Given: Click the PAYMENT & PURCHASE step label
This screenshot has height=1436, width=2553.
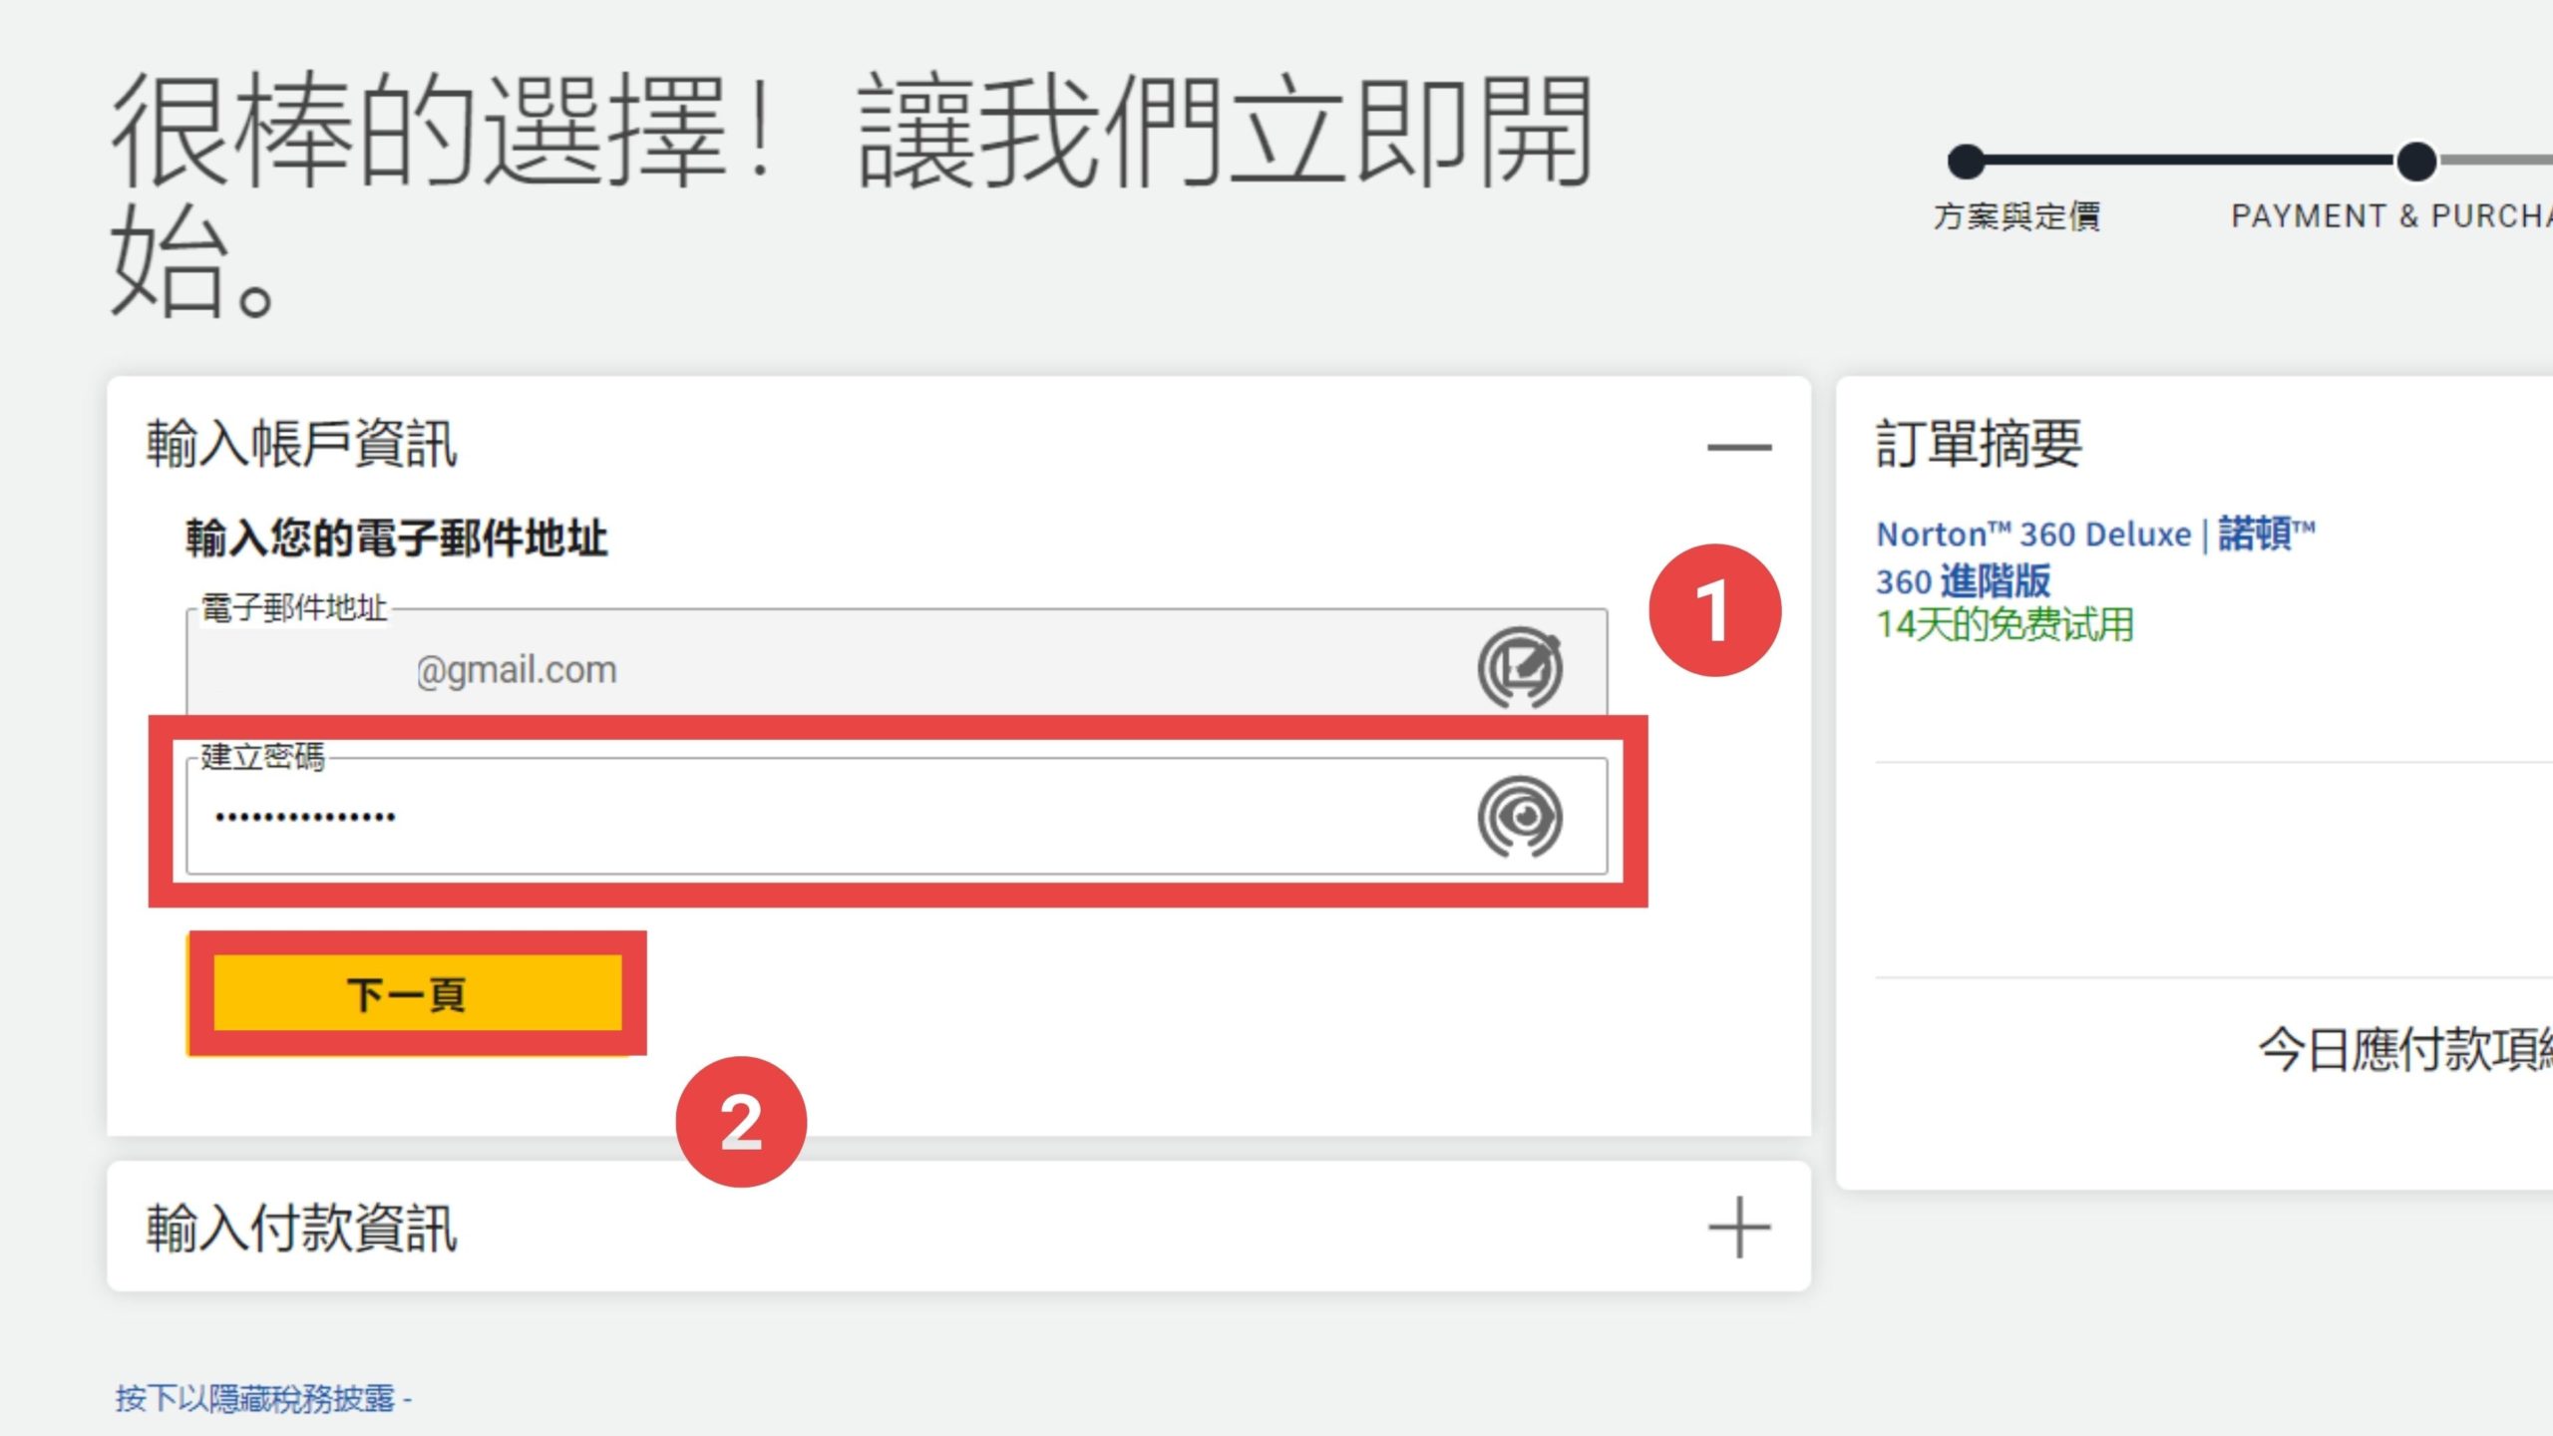Looking at the screenshot, I should [x=2391, y=216].
